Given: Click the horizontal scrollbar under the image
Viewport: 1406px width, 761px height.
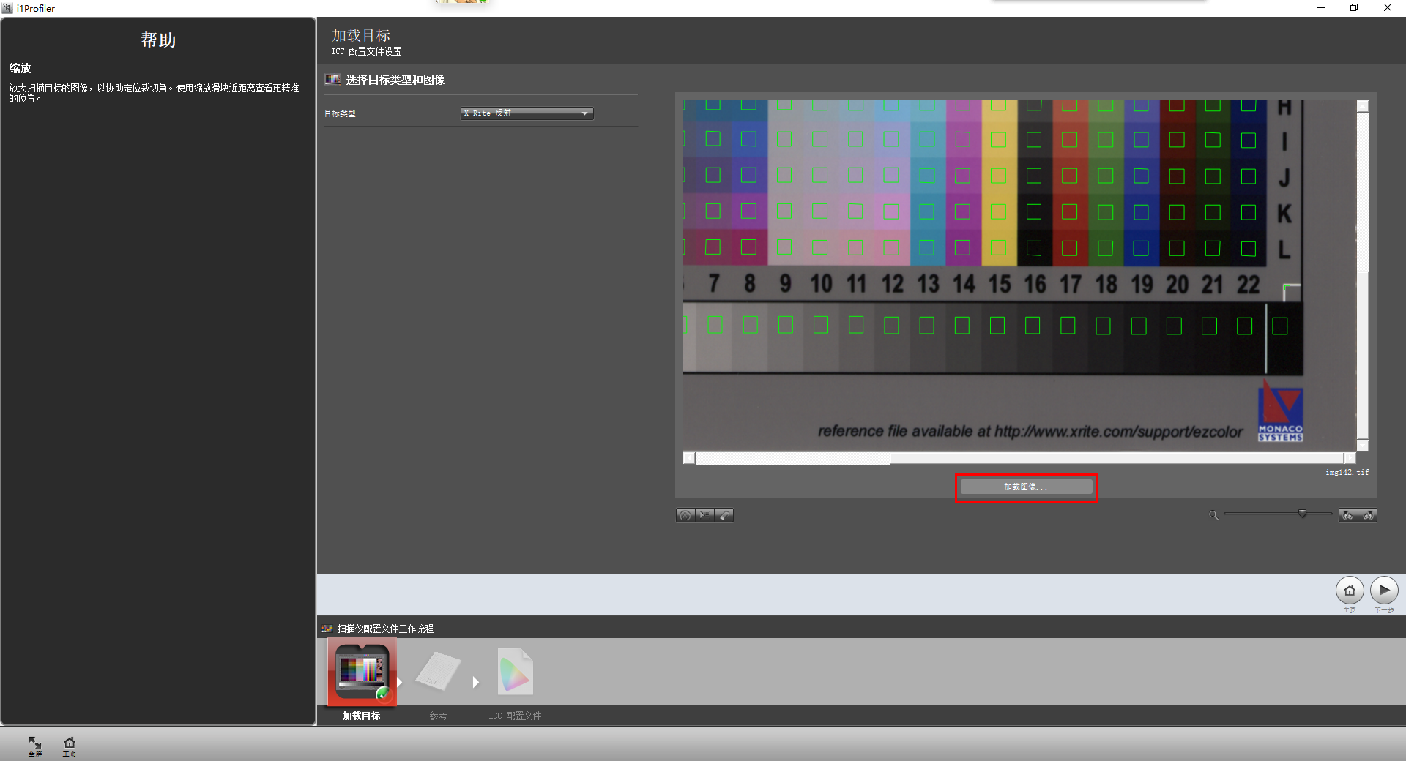Looking at the screenshot, I should point(792,459).
